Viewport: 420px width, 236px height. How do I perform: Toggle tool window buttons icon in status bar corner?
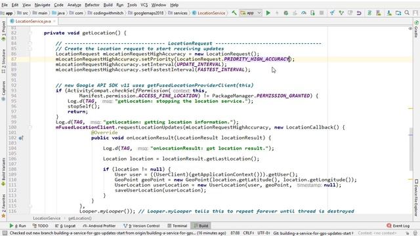coord(5,233)
